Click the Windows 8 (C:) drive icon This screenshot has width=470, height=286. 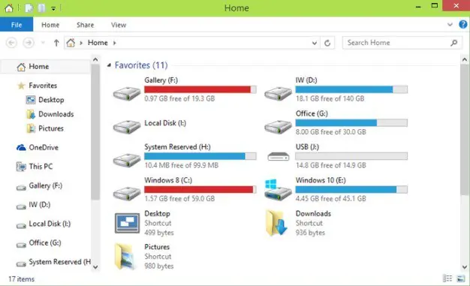[x=127, y=193]
